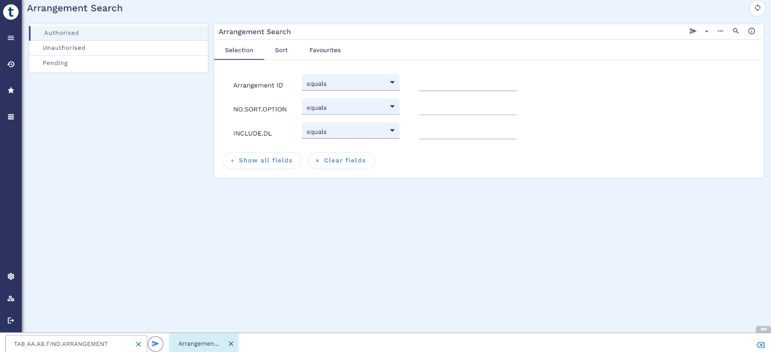Click the Show all fields button
This screenshot has width=771, height=352.
[x=262, y=160]
